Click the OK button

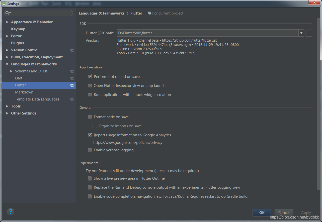click(262, 212)
